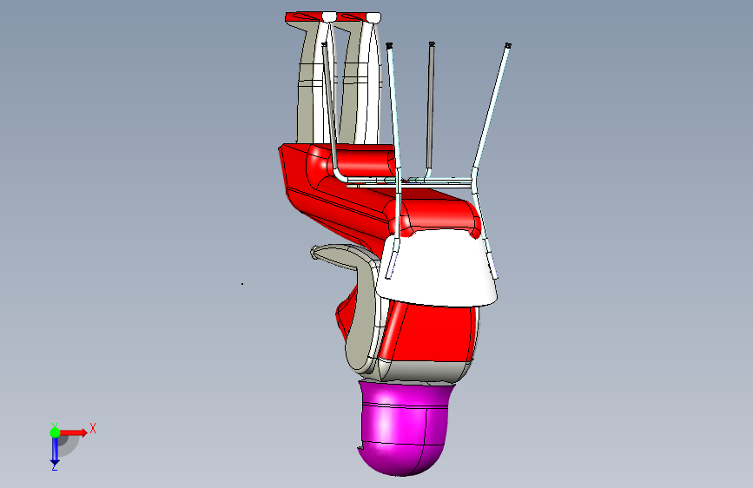
Task: Click the red X axis arrow of the triad
Action: pyautogui.click(x=74, y=432)
